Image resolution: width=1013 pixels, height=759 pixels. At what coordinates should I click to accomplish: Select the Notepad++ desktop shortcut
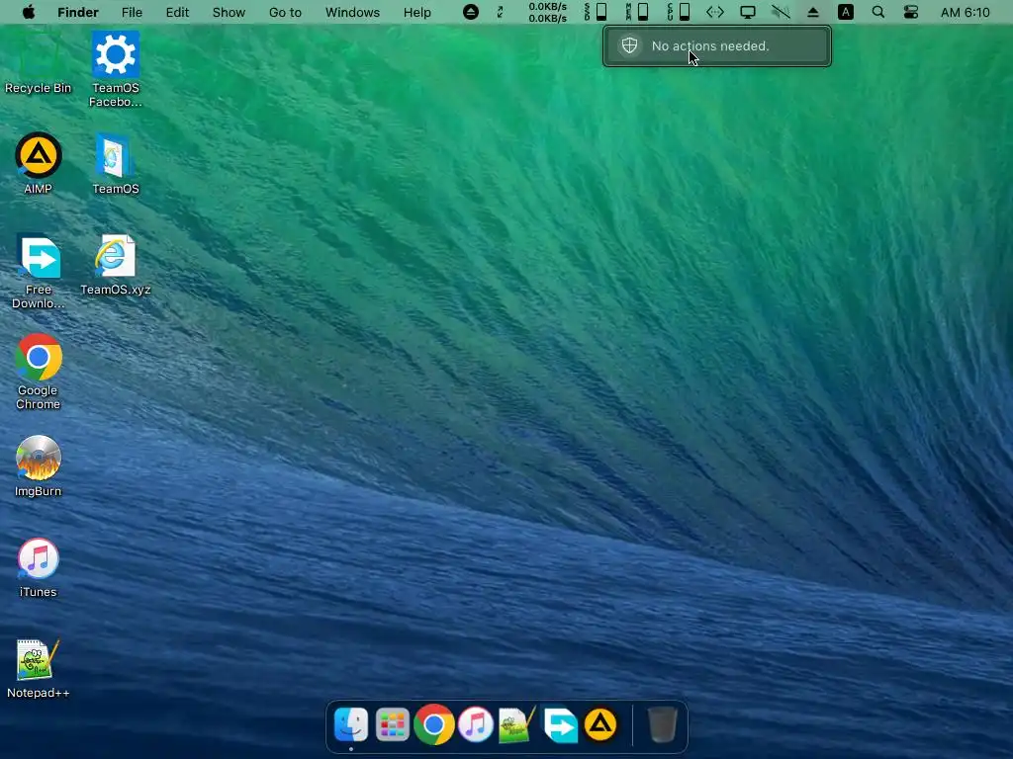pyautogui.click(x=39, y=668)
